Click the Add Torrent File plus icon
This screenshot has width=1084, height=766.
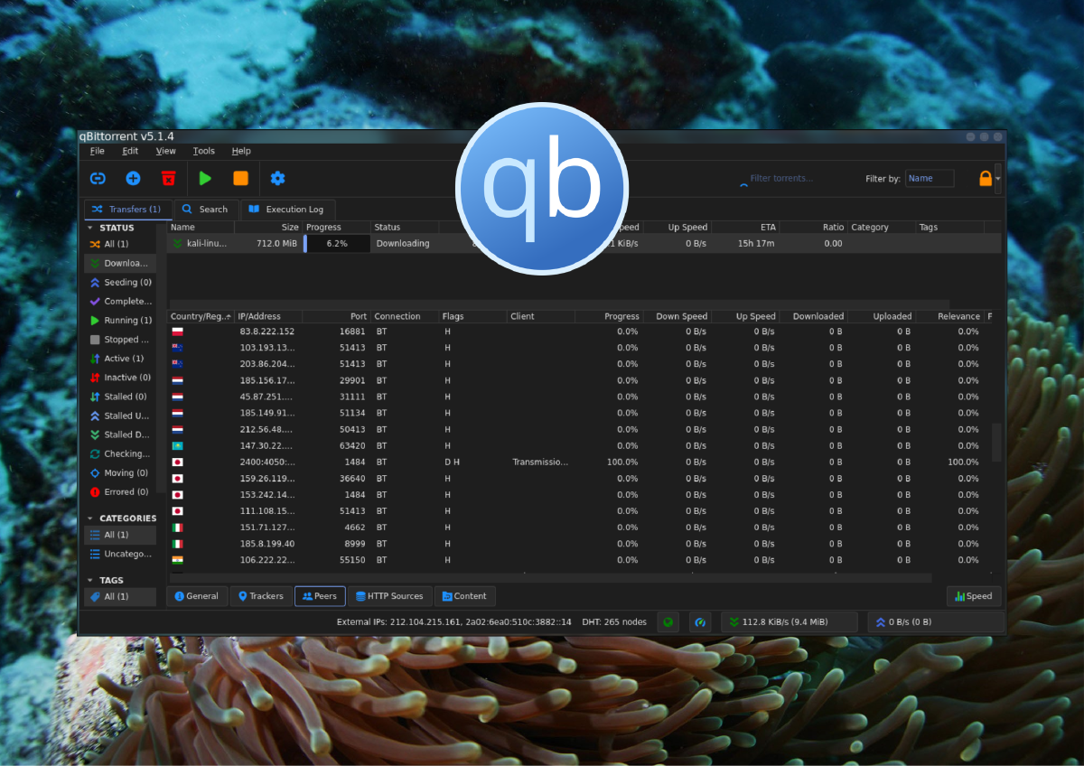133,179
